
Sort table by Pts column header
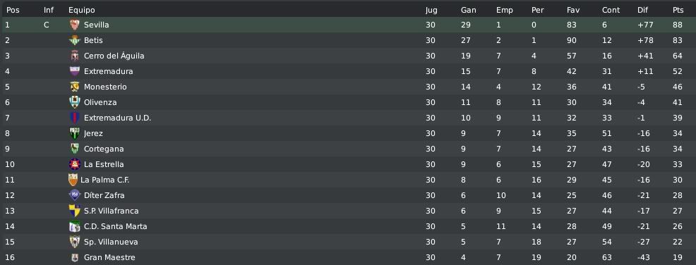pos(678,10)
